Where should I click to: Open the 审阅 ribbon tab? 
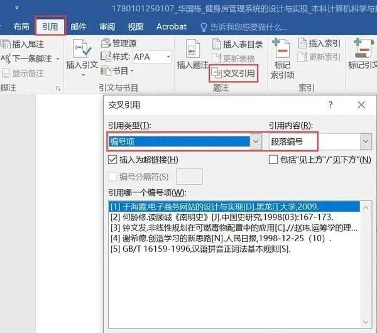[107, 27]
